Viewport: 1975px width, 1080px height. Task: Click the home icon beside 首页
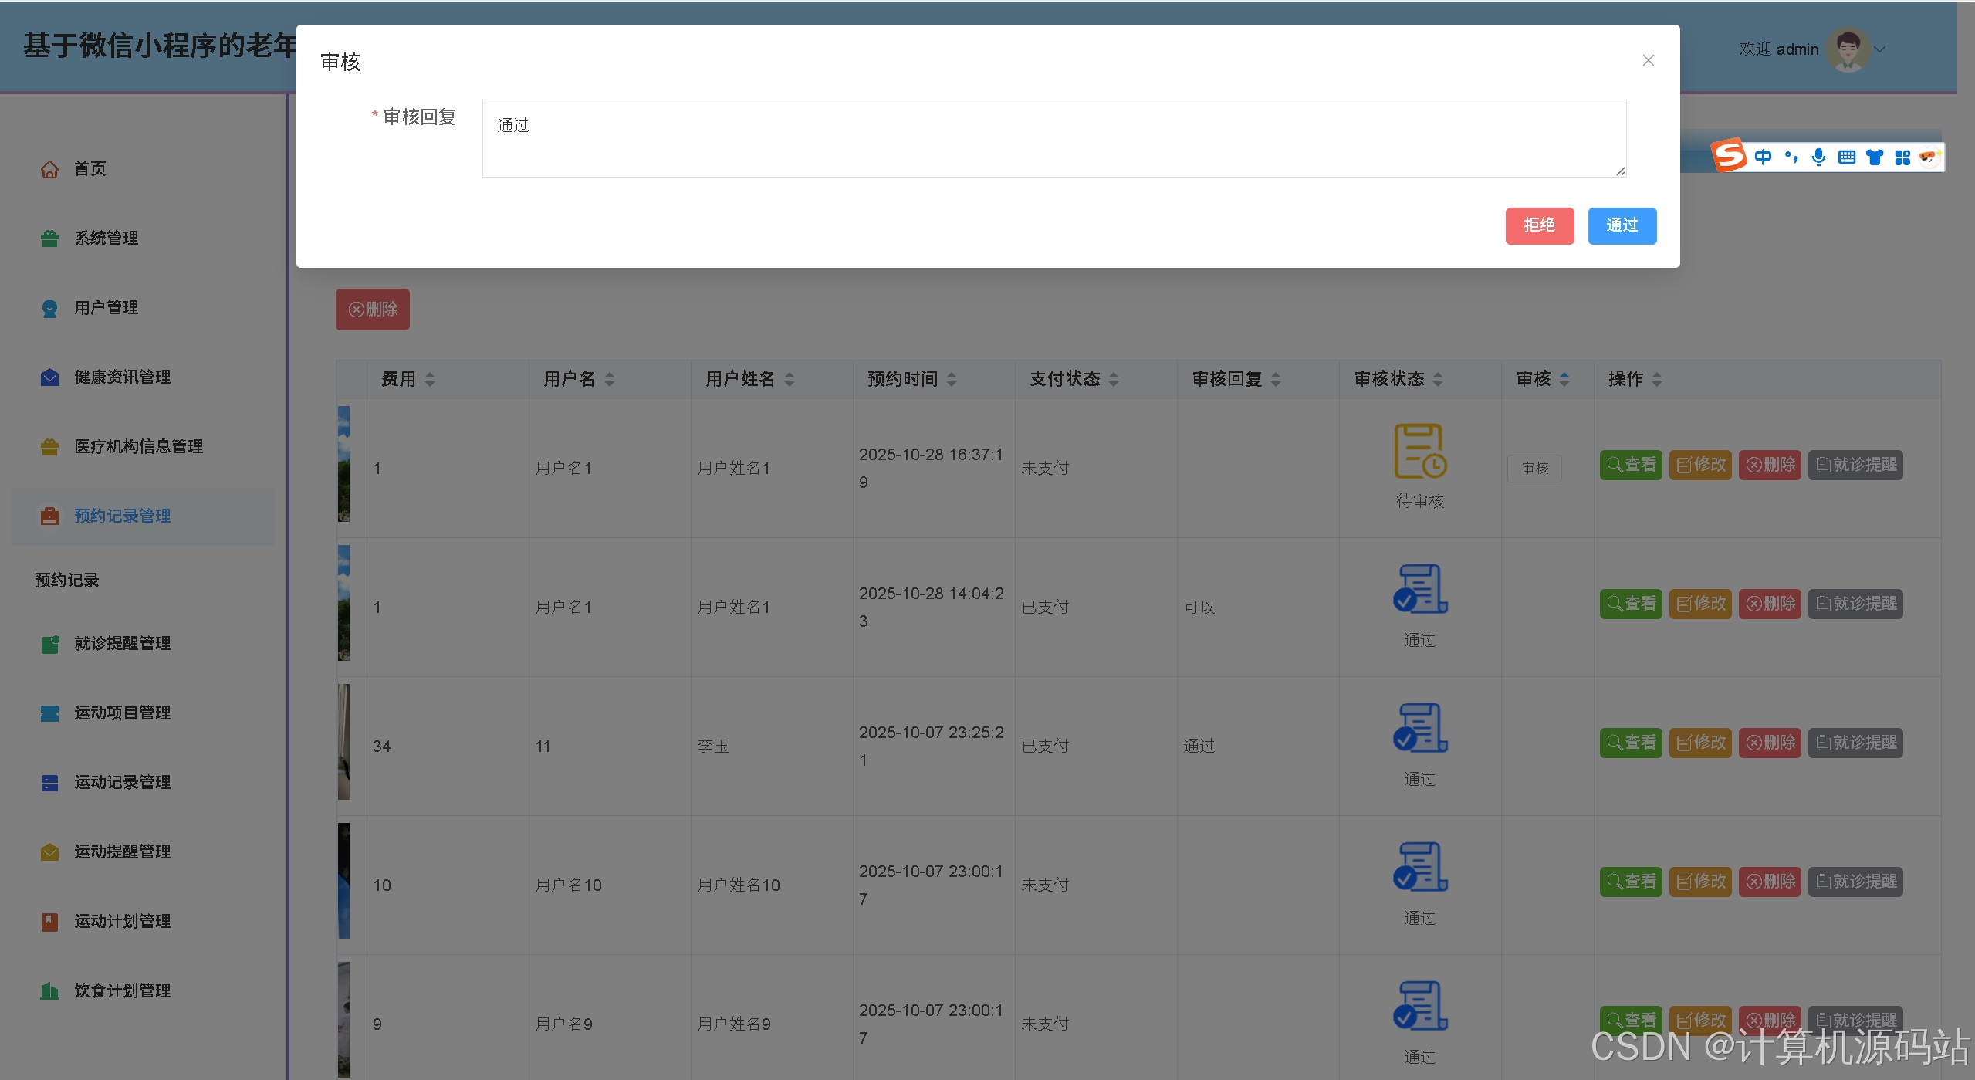click(49, 169)
